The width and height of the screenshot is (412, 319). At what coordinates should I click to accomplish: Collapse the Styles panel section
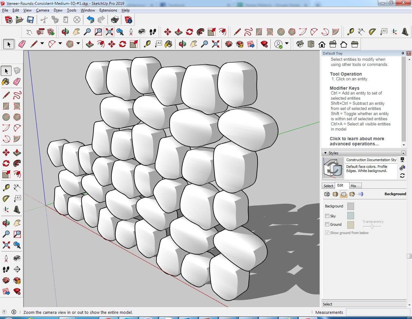pos(325,153)
